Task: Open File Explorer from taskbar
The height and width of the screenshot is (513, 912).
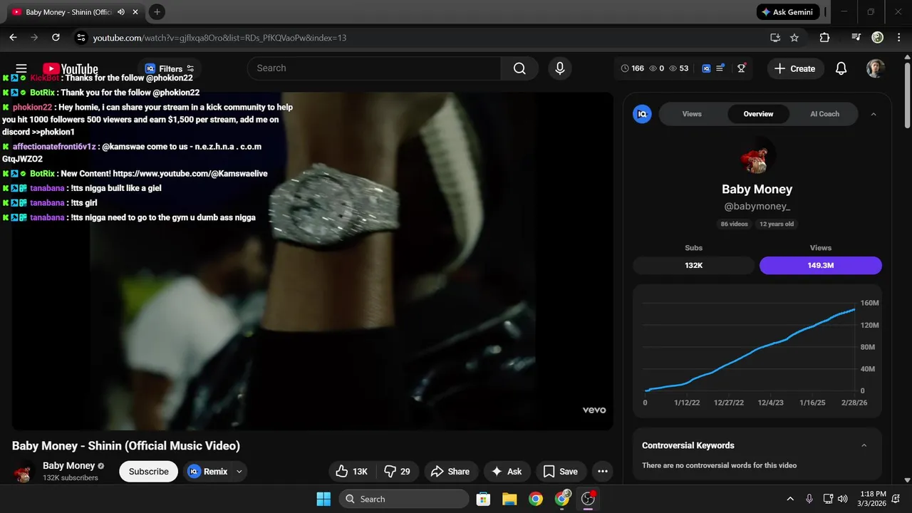Action: tap(509, 499)
